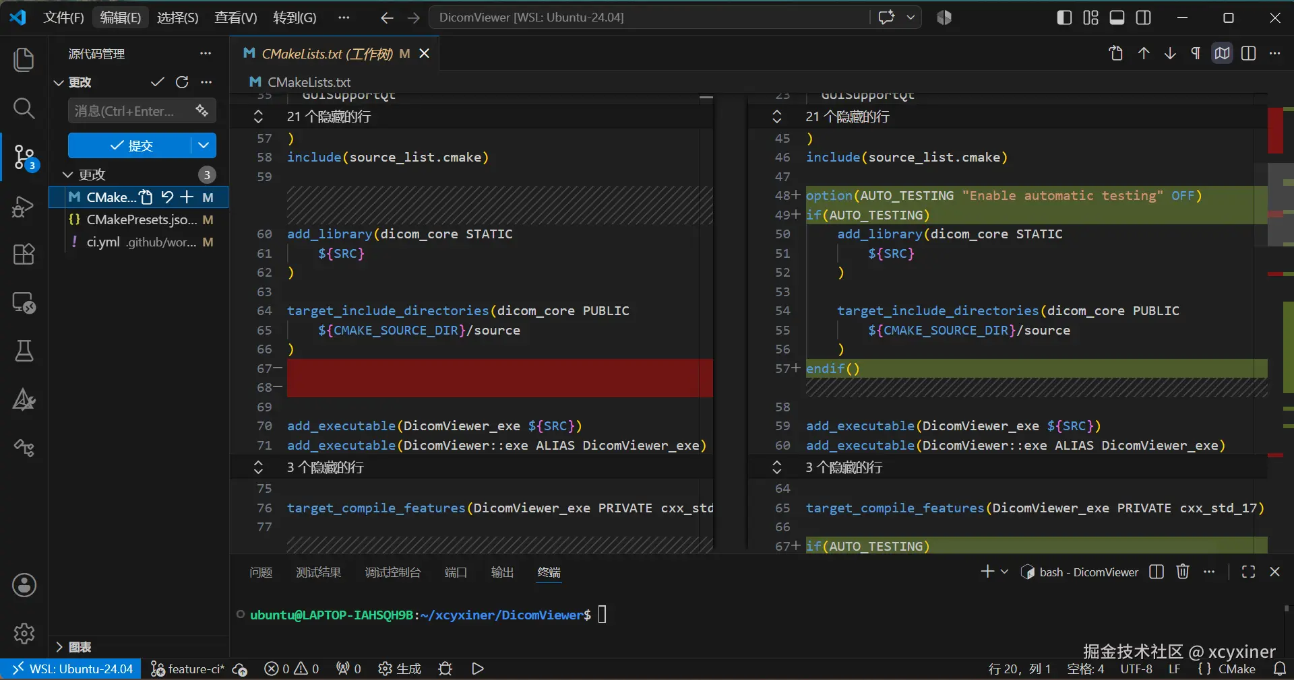The image size is (1294, 680).
Task: Debug CMake target with bug icon
Action: (445, 669)
